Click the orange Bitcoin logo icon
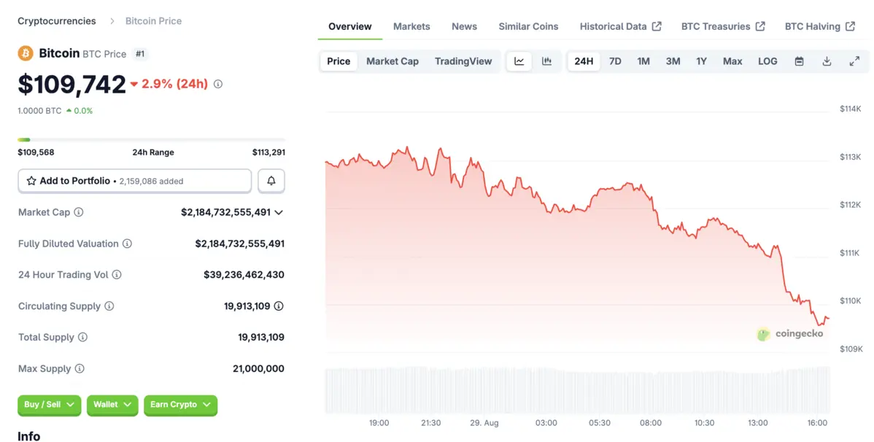This screenshot has height=442, width=874. [x=26, y=53]
